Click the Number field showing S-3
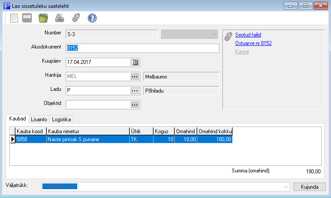Viewport: 331px width, 198px height. [x=112, y=34]
